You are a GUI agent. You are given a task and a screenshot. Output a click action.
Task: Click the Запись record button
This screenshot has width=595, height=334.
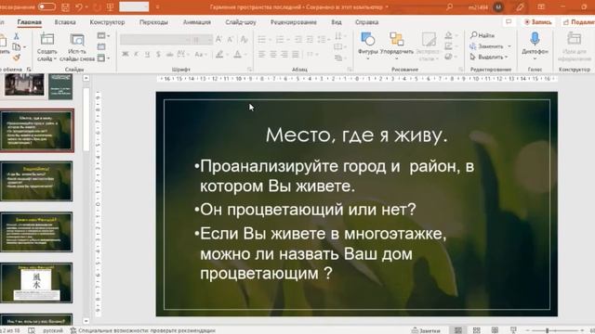pyautogui.click(x=538, y=22)
